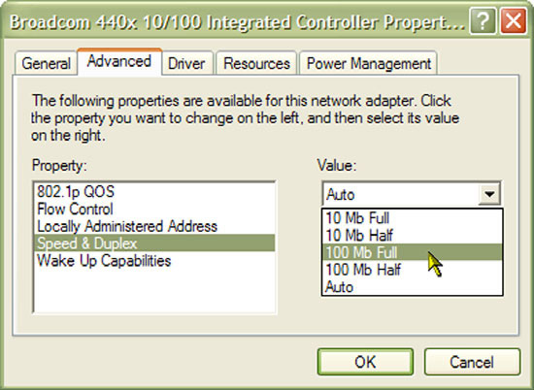Confirm settings with OK button
The width and height of the screenshot is (534, 390).
click(365, 362)
